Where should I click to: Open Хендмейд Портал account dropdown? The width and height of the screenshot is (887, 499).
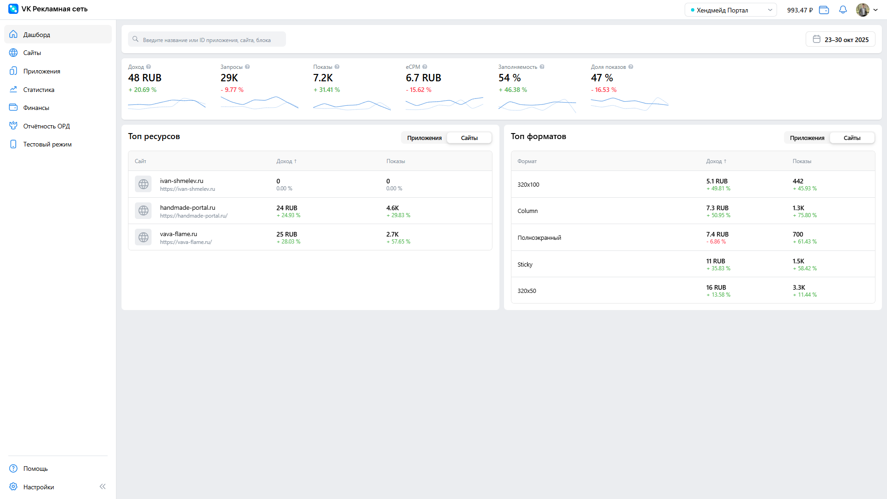coord(730,10)
